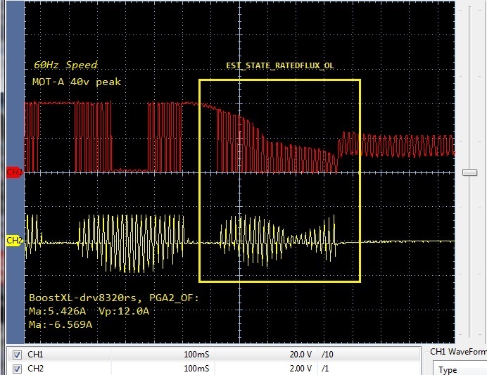Open the Type dropdown under CH1 WaveForm
Image resolution: width=487 pixels, height=375 pixels.
(460, 369)
